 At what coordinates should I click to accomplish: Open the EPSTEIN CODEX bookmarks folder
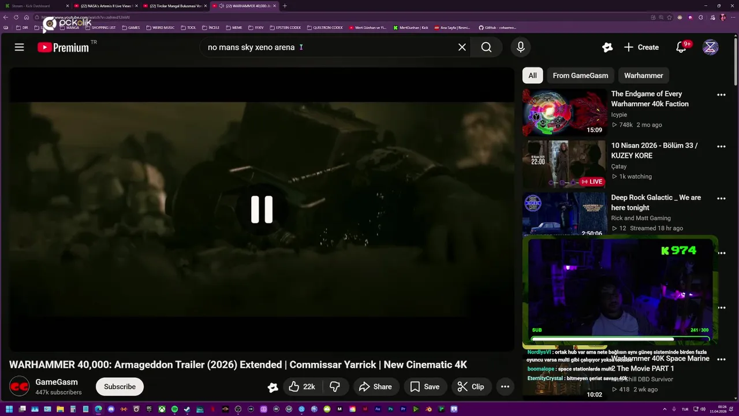285,27
